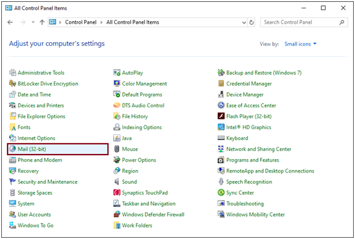
Task: Click the Color Management icon
Action: [x=117, y=84]
